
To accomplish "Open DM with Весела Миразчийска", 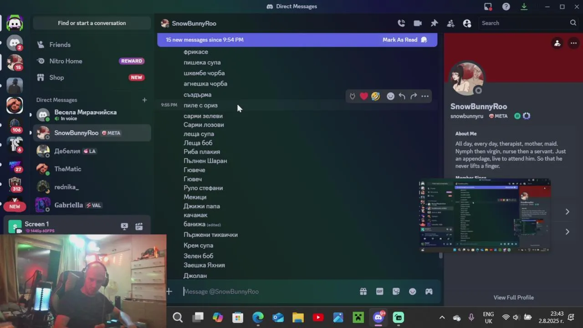I will [92, 115].
